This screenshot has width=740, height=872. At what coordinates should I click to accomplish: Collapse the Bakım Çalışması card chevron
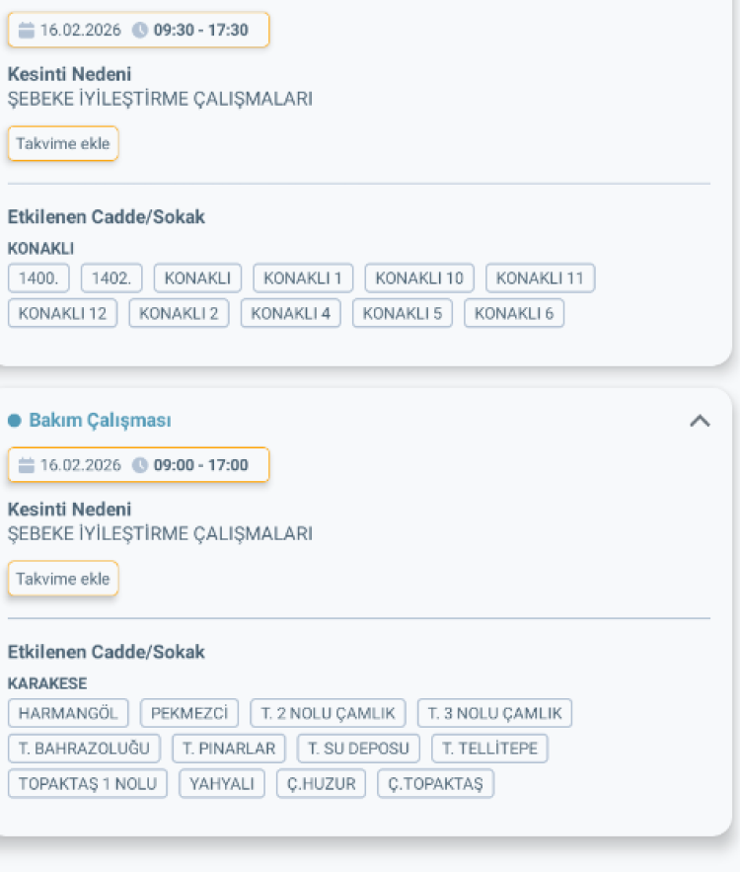699,421
